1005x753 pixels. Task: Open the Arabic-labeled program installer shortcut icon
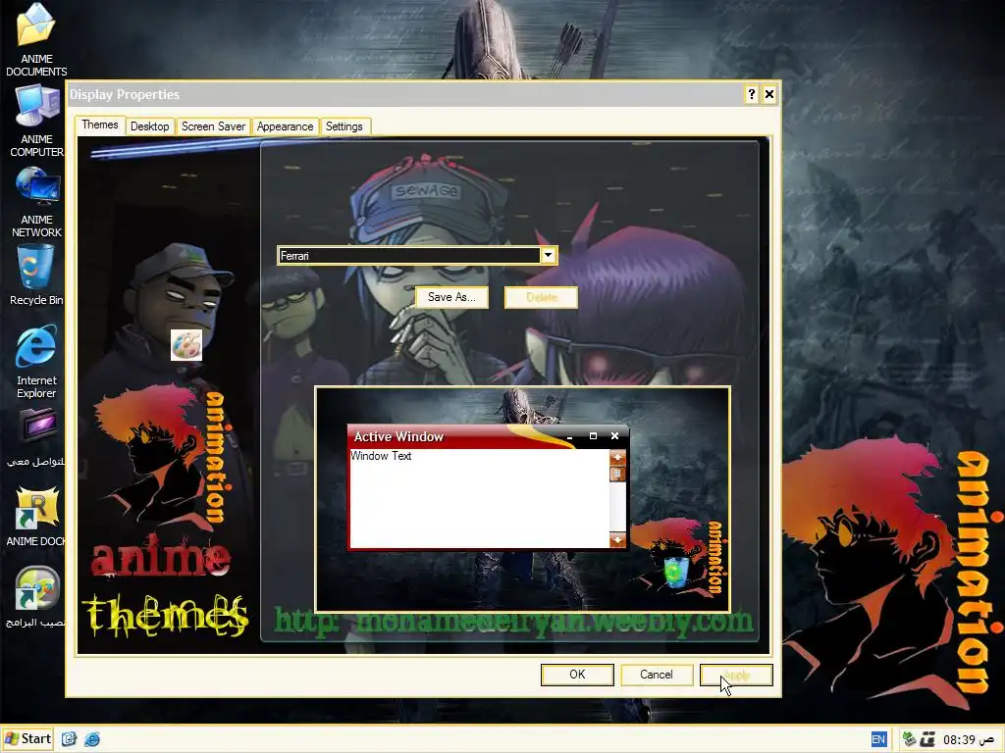coord(36,597)
